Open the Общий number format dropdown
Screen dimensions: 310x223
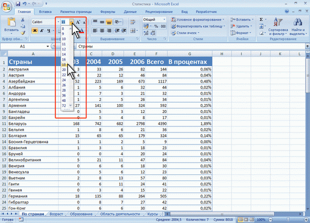click(164, 19)
